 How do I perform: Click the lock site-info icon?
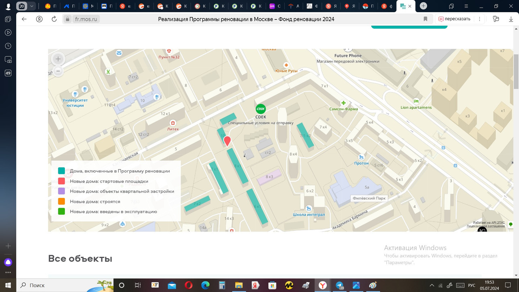coord(67,19)
